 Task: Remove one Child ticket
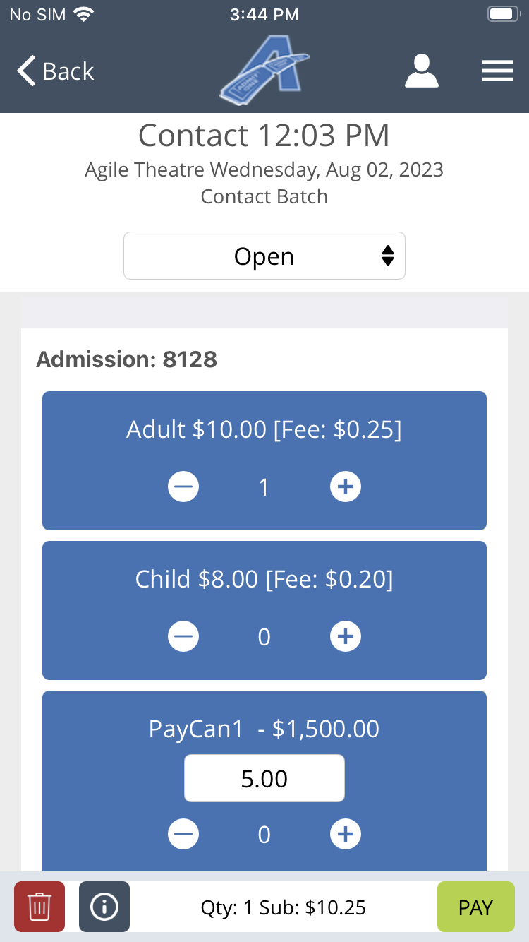click(183, 637)
